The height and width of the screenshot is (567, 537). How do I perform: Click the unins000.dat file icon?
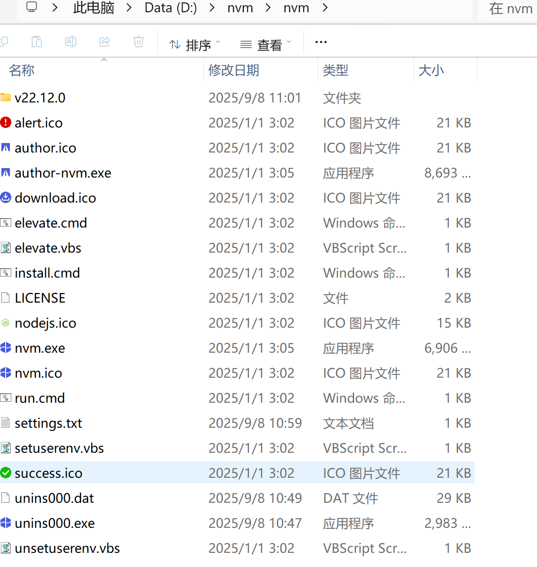point(6,498)
